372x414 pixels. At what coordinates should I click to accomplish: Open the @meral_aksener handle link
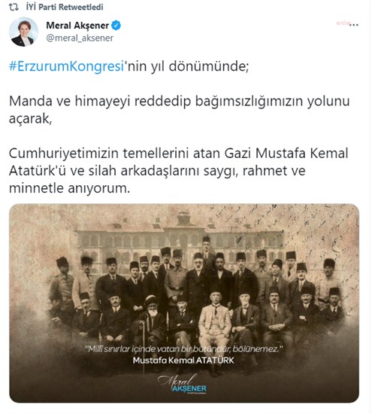[80, 38]
